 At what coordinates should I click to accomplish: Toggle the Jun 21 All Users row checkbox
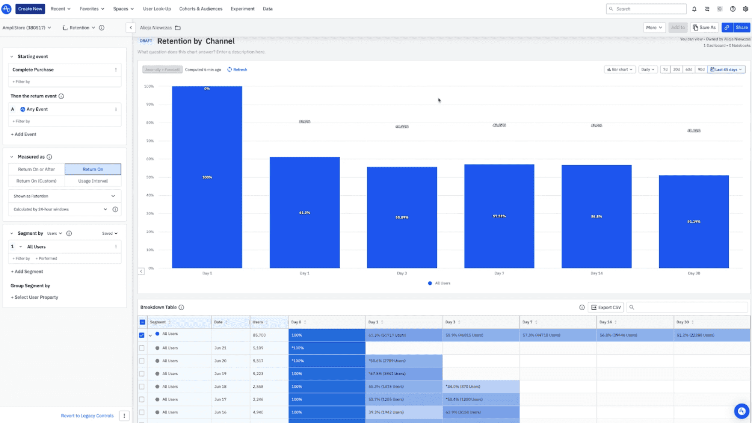coord(143,347)
